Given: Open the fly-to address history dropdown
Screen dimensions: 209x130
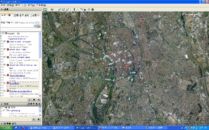Looking at the screenshot, I should coord(34,26).
